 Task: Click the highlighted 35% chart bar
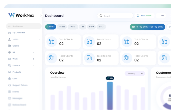tap(110, 95)
